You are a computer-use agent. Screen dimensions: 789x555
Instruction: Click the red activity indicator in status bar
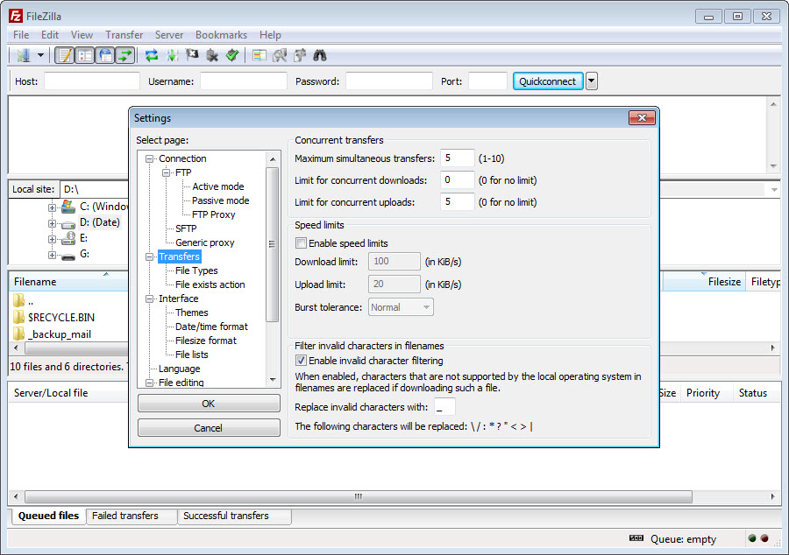click(764, 538)
